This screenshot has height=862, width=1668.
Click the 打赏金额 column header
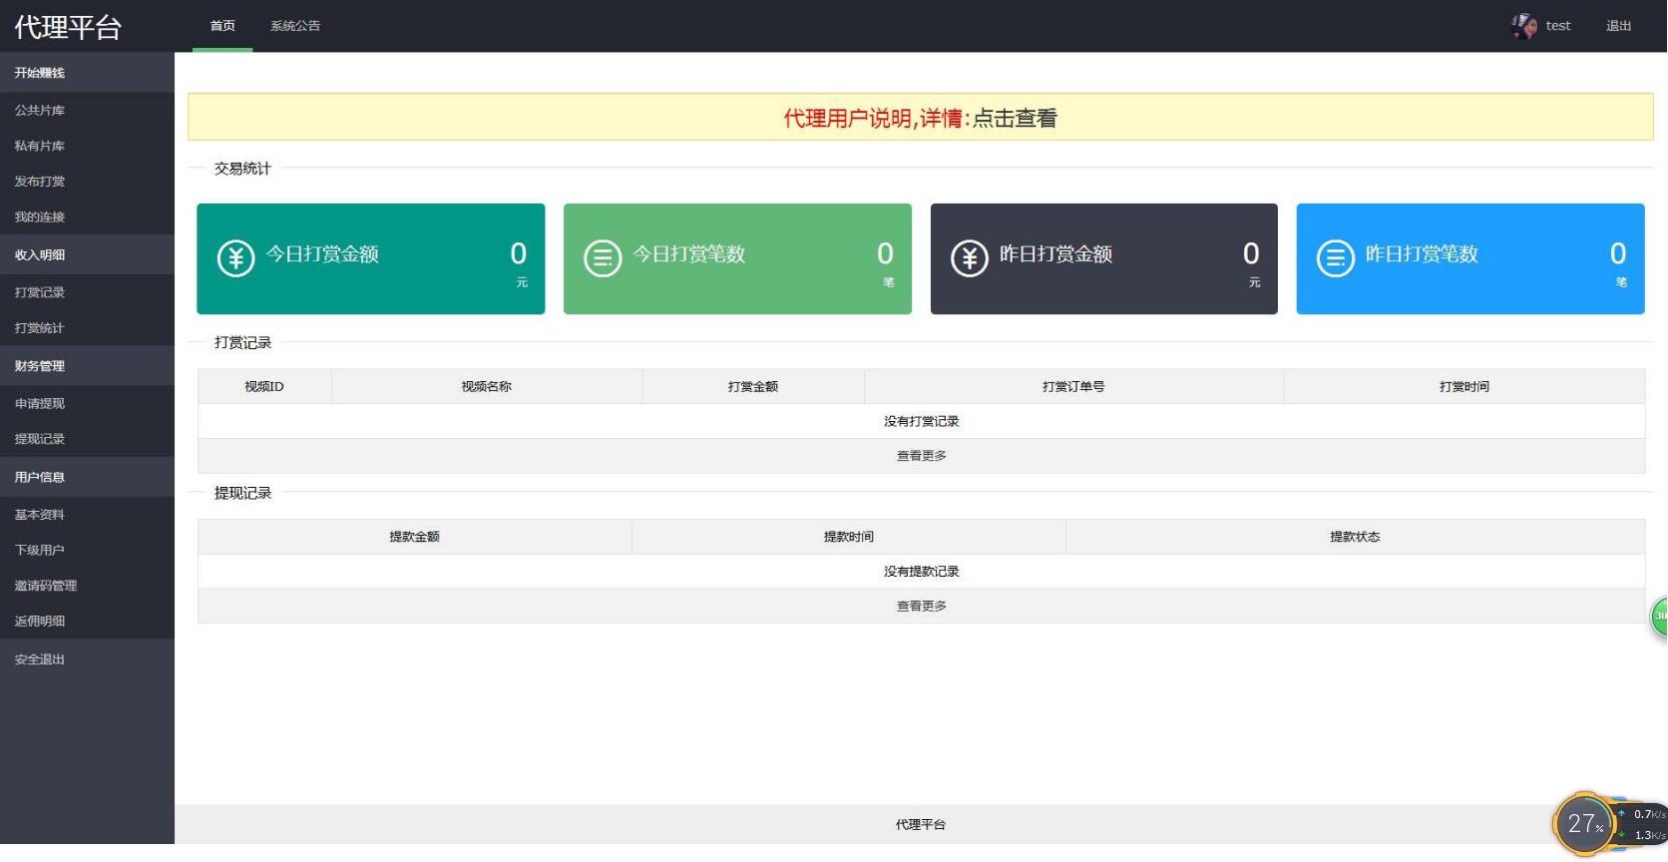753,387
